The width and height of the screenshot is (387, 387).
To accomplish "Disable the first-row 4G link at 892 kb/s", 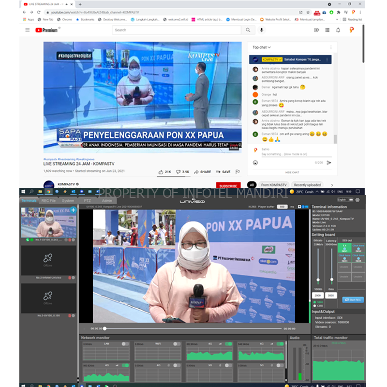I will tap(228, 344).
